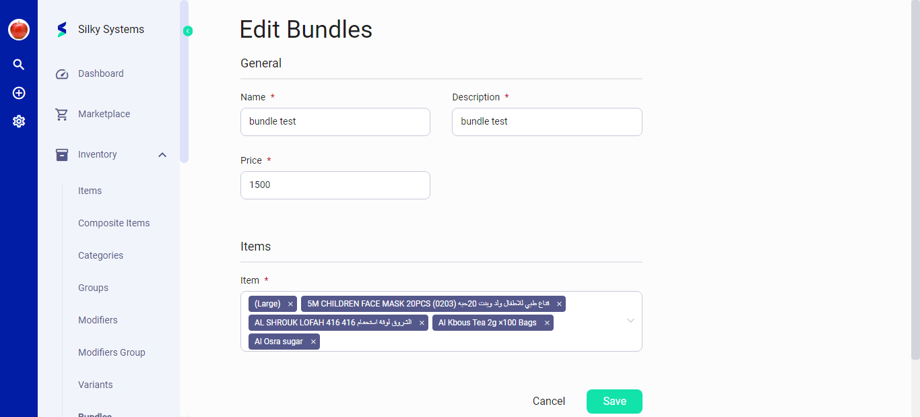Remove the (Large) tag from Item field
The image size is (920, 417).
[x=290, y=304]
